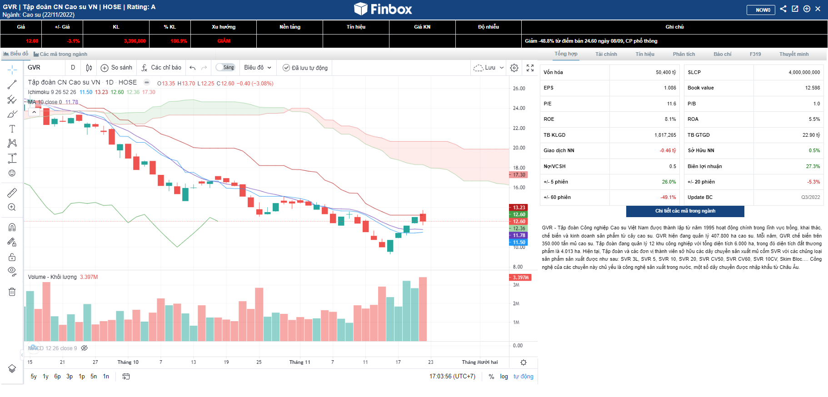Toggle percent scale mode
828x397 pixels.
coord(491,377)
